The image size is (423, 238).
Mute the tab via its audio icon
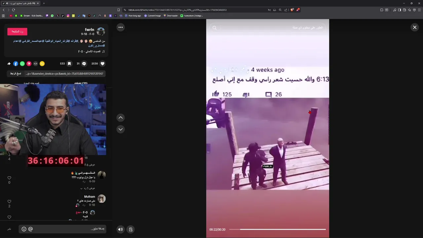tap(7, 3)
